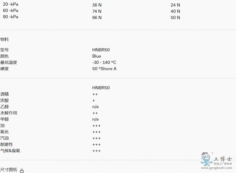236x173 pixels.
Task: Click the HNBR50 column header in resistance table
Action: point(101,88)
